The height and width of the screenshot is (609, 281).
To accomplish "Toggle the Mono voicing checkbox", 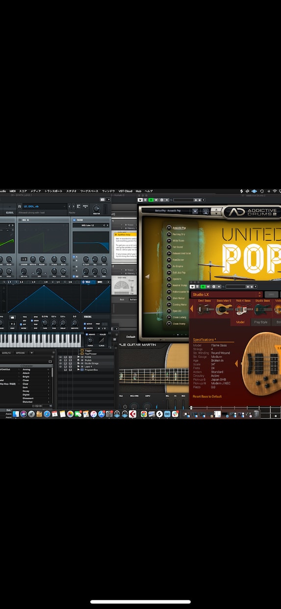I will point(84,324).
